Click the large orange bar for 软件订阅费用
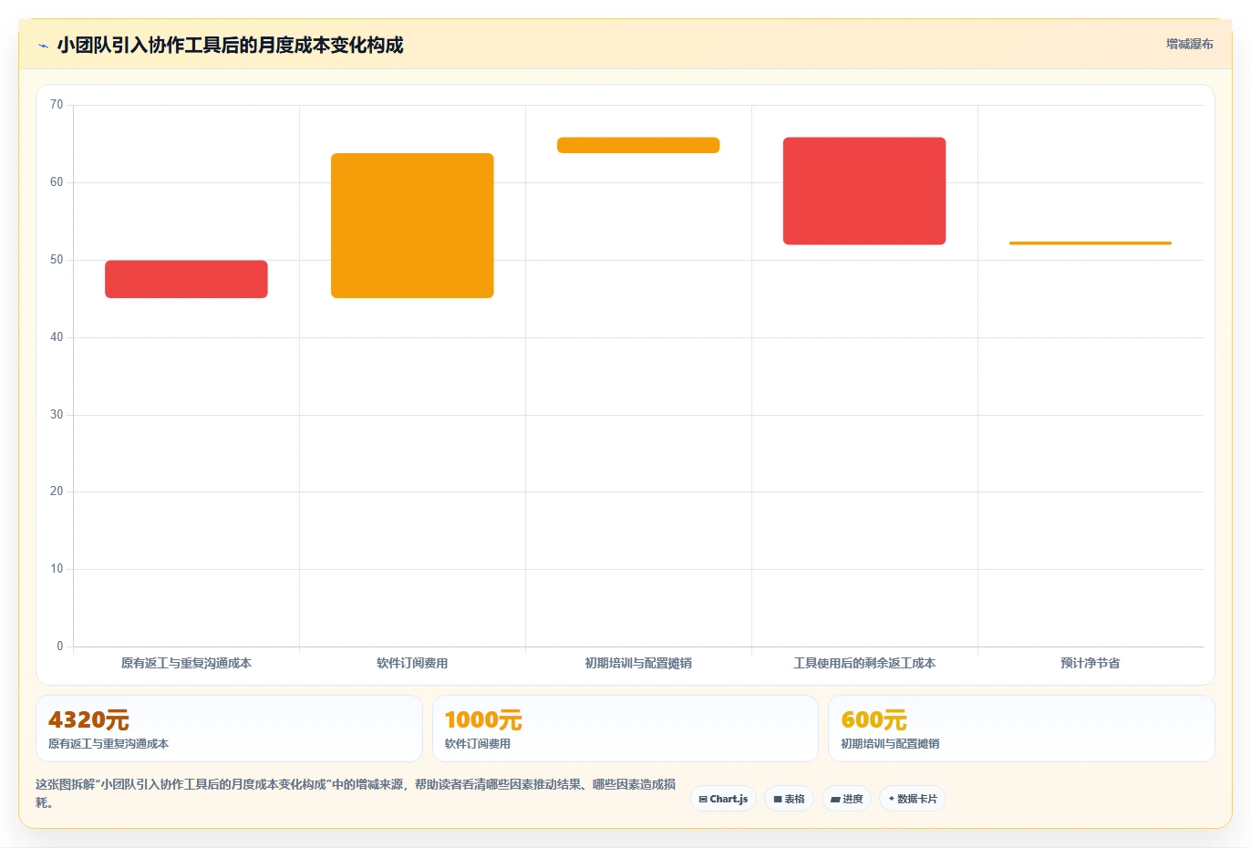This screenshot has height=848, width=1251. tap(412, 225)
